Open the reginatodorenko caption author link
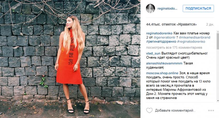219x118 pixels. [x=159, y=33]
